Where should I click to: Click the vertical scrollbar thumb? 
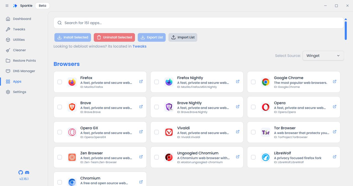pyautogui.click(x=346, y=30)
